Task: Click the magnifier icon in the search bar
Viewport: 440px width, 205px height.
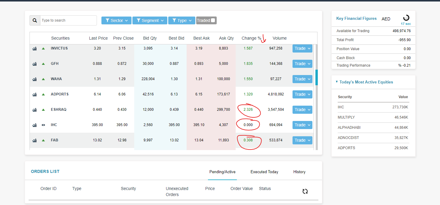Action: [x=35, y=20]
